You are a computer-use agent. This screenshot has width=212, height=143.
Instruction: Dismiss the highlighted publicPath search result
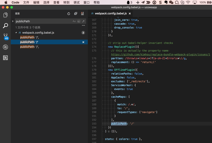point(83,42)
